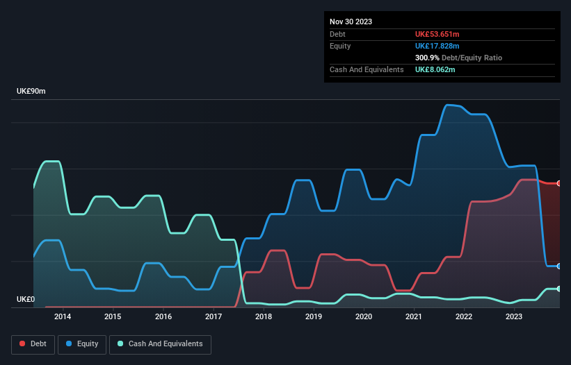Click the UK£8.062m cash value
Viewport: 571px width, 365px height.
(x=435, y=69)
